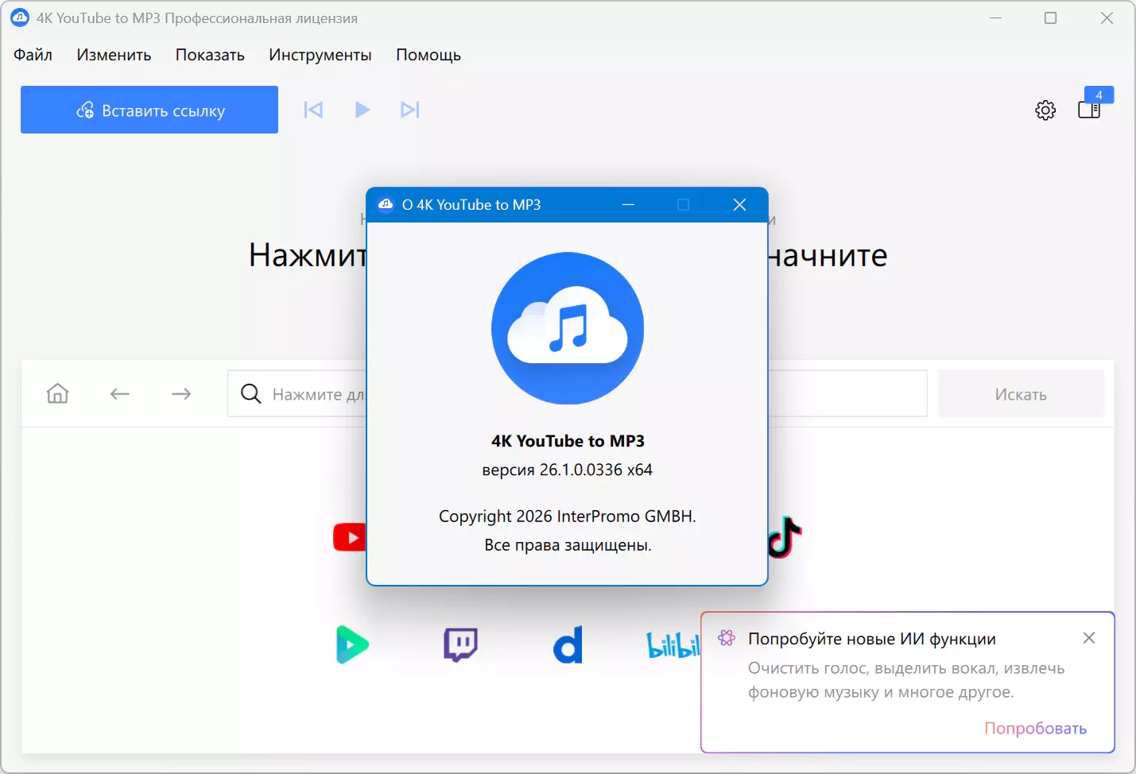Click the Попробовать link
Screen dimensions: 1136x774
(x=1035, y=729)
